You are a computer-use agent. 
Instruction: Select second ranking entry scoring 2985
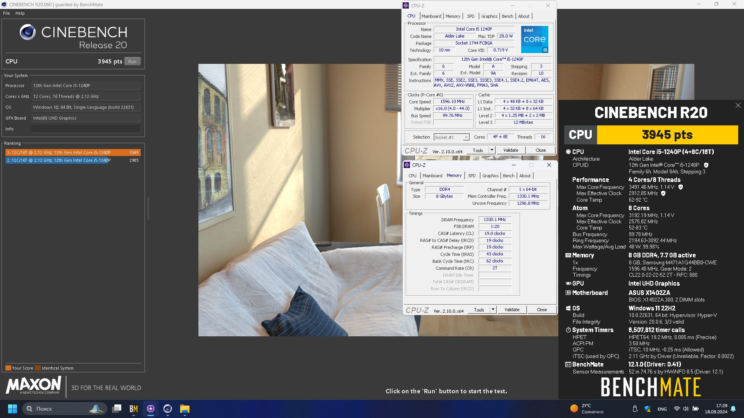point(73,160)
